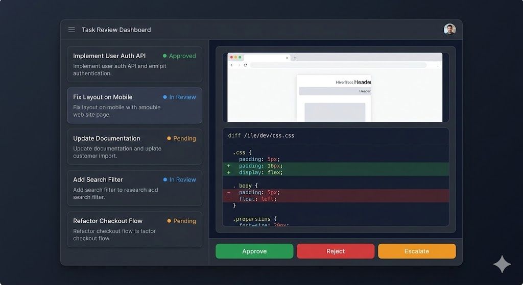Screen dimensions: 523x285
Task: Approve the current task
Action: 254,251
